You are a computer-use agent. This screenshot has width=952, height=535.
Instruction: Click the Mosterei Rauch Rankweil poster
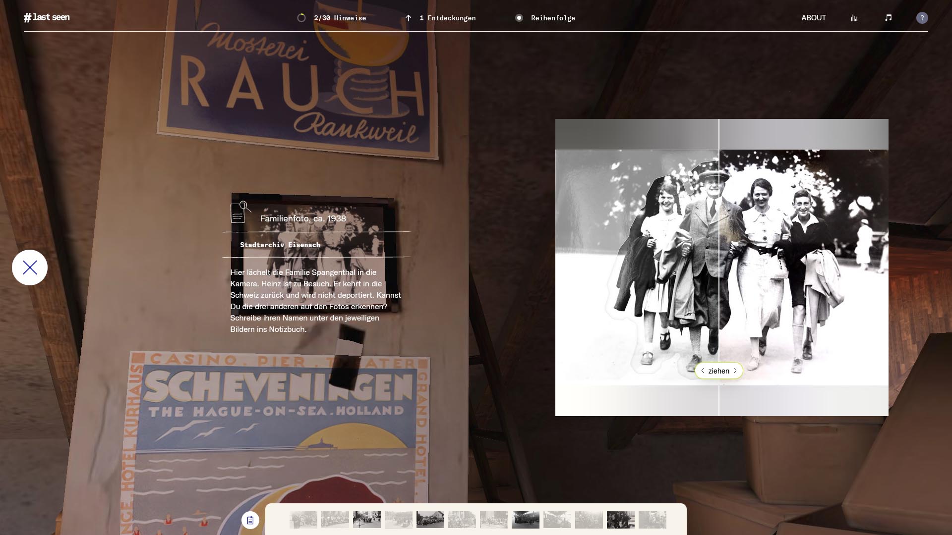coord(297,79)
